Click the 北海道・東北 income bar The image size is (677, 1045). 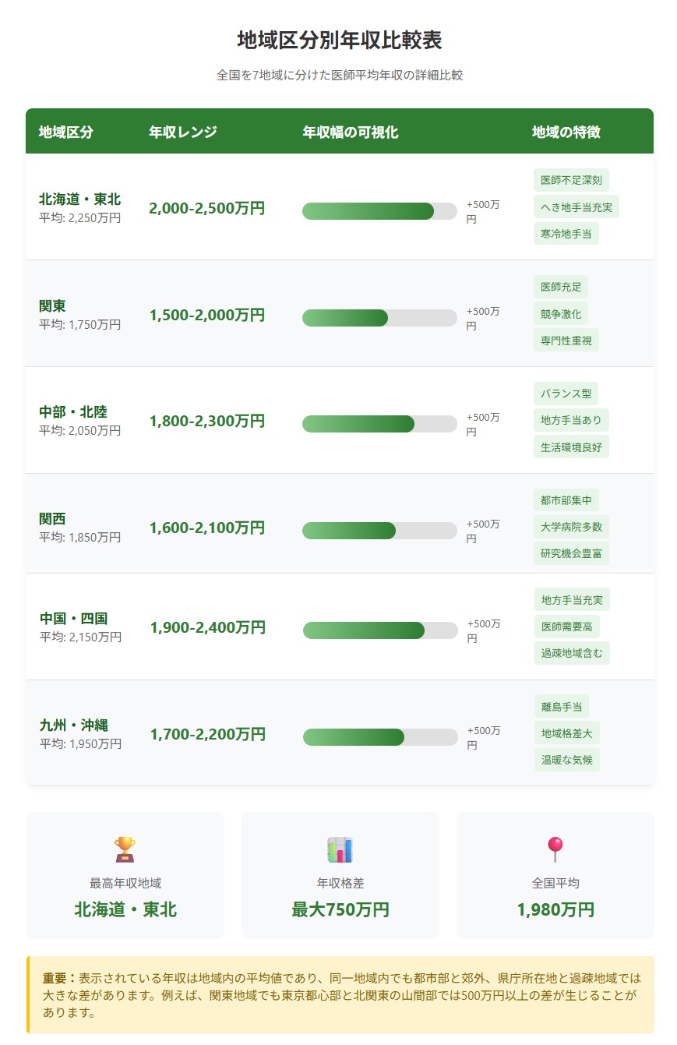pyautogui.click(x=379, y=210)
